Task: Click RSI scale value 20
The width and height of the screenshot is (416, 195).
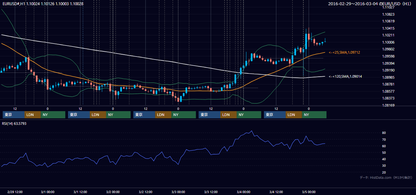Action: coord(384,172)
